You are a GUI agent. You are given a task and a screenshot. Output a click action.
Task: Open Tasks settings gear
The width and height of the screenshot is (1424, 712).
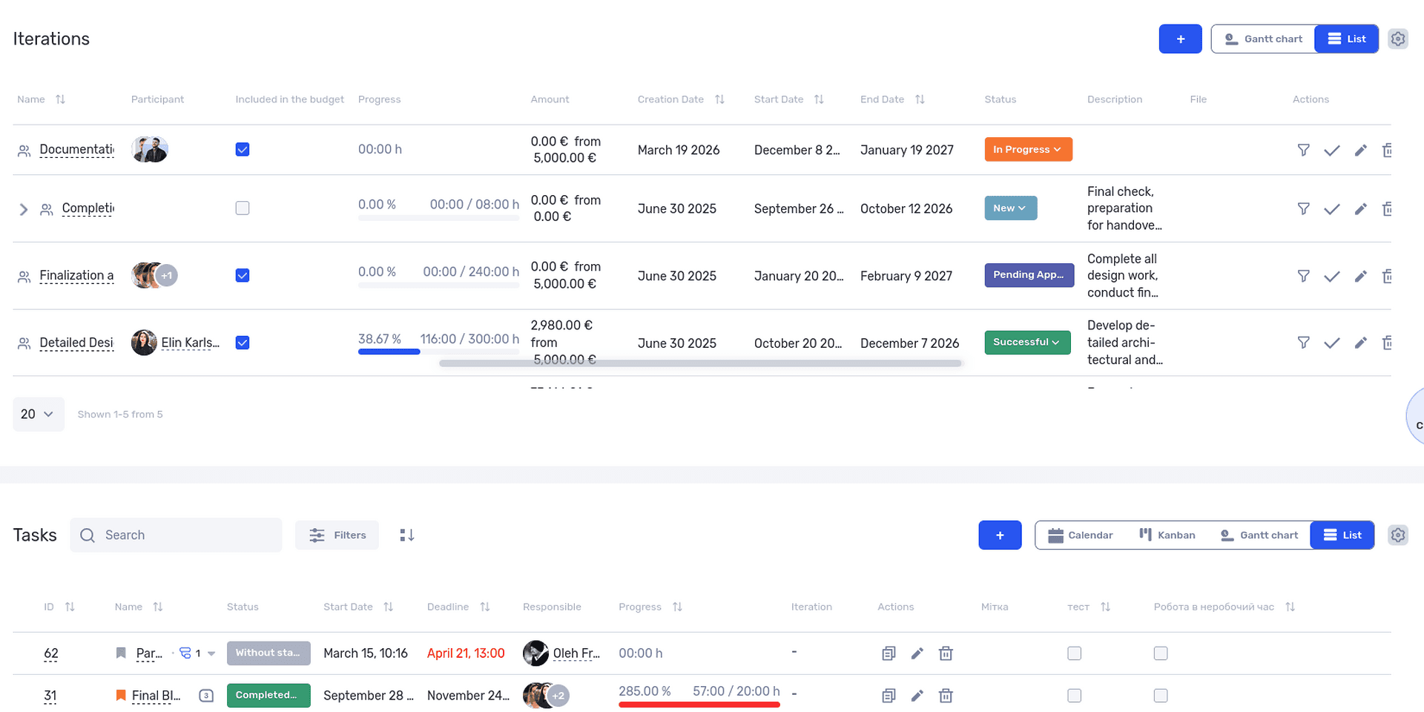tap(1397, 535)
